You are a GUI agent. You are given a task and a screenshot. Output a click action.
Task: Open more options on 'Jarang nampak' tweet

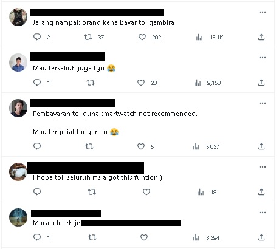(263, 12)
